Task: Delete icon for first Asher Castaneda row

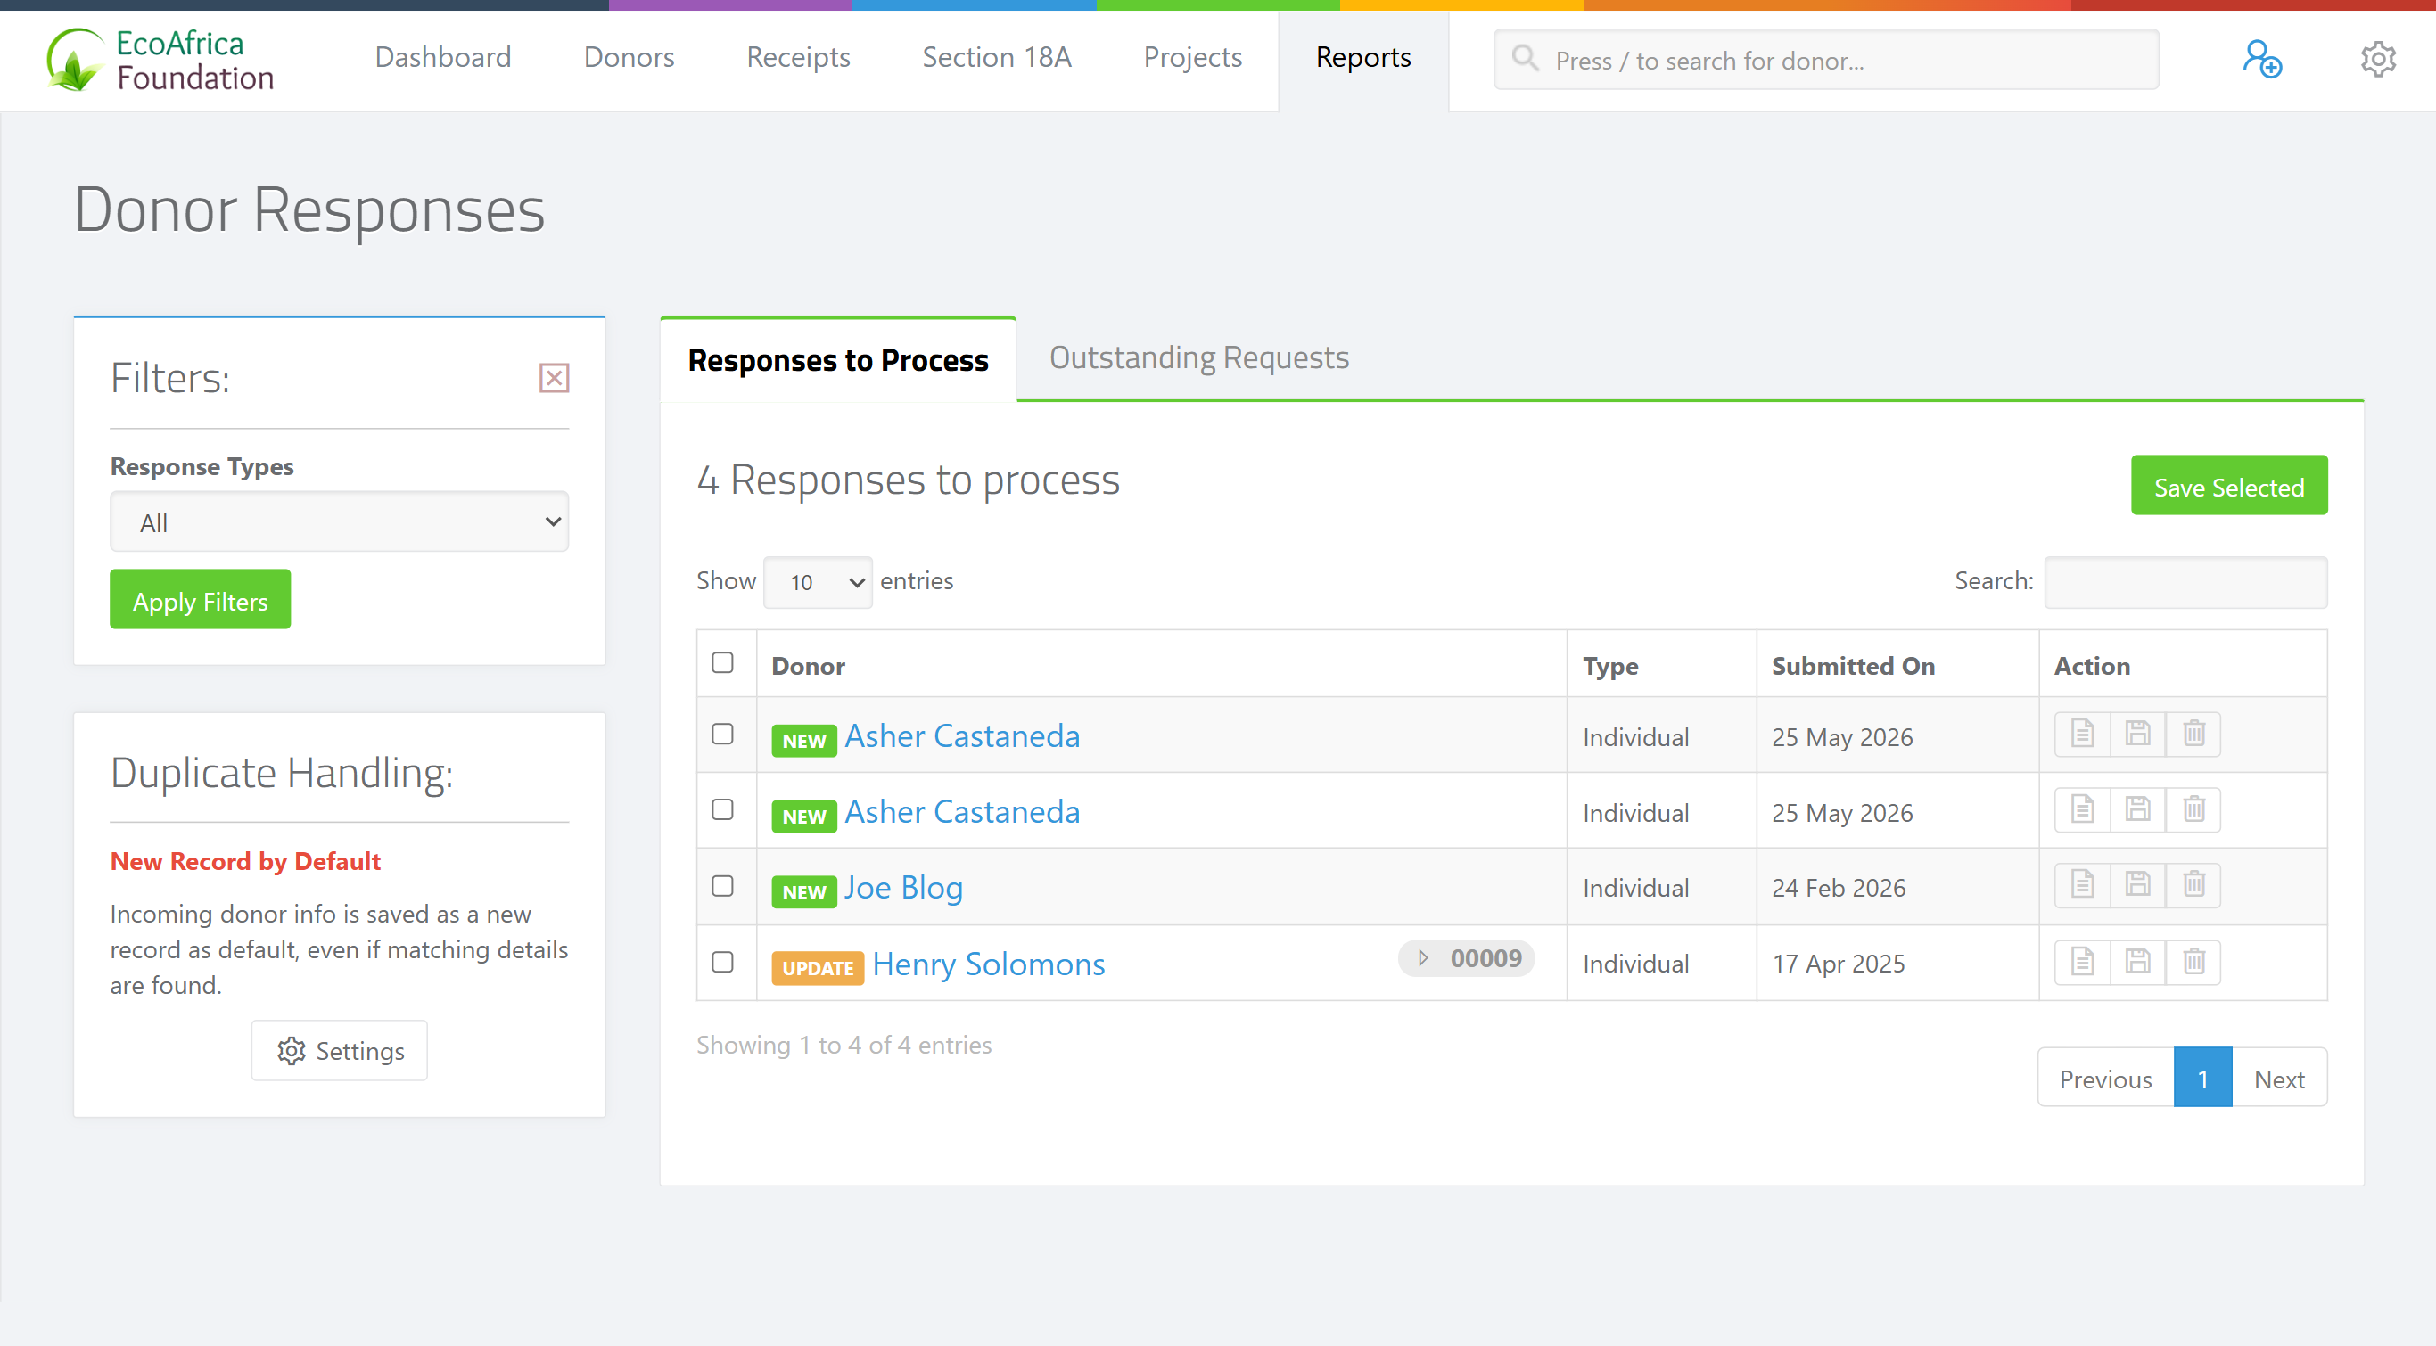Action: 2193,734
